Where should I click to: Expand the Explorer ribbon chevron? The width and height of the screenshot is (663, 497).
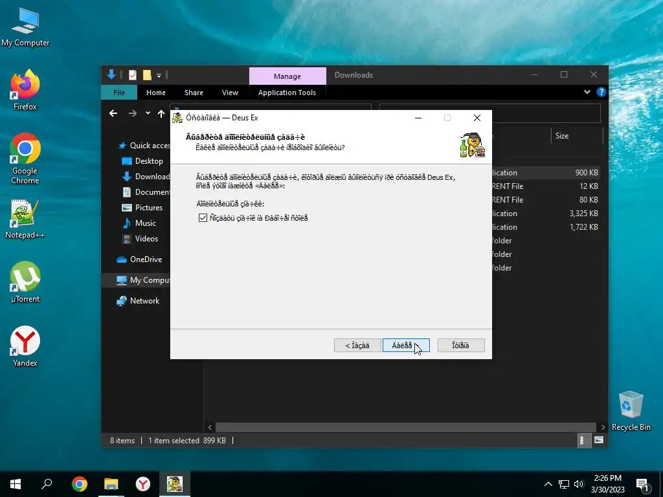pyautogui.click(x=587, y=92)
